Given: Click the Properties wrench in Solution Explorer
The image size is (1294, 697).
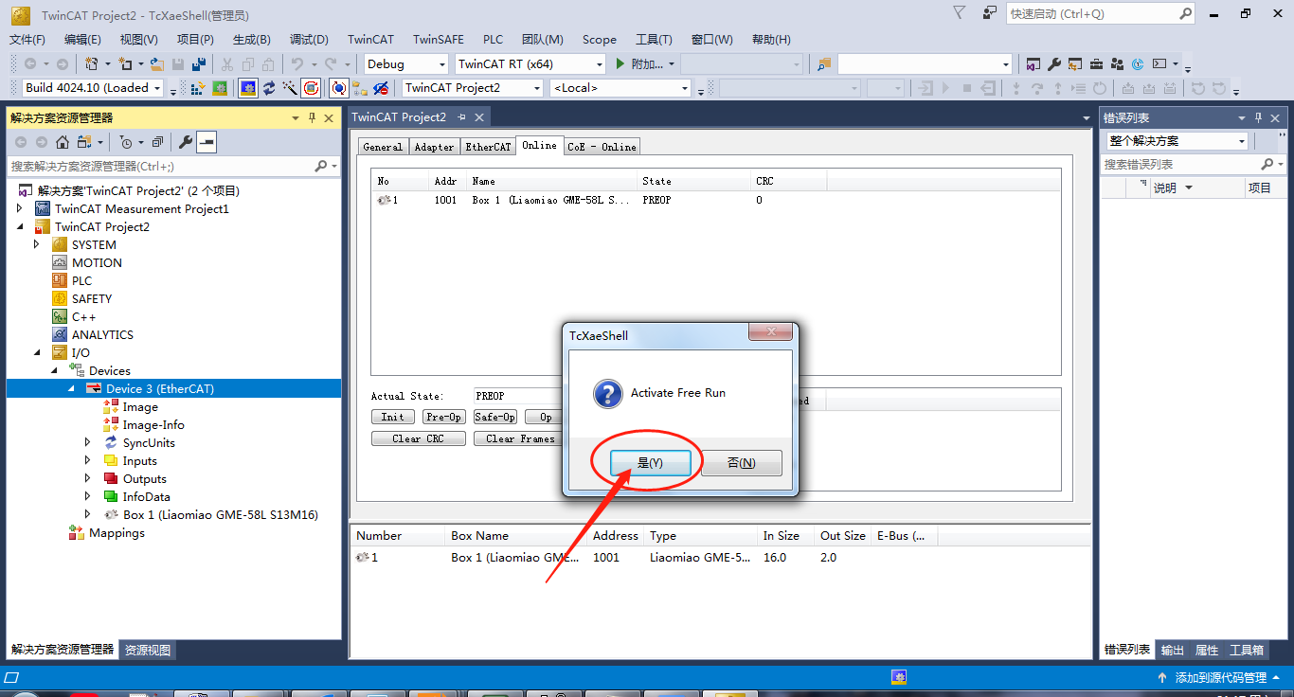Looking at the screenshot, I should 186,142.
